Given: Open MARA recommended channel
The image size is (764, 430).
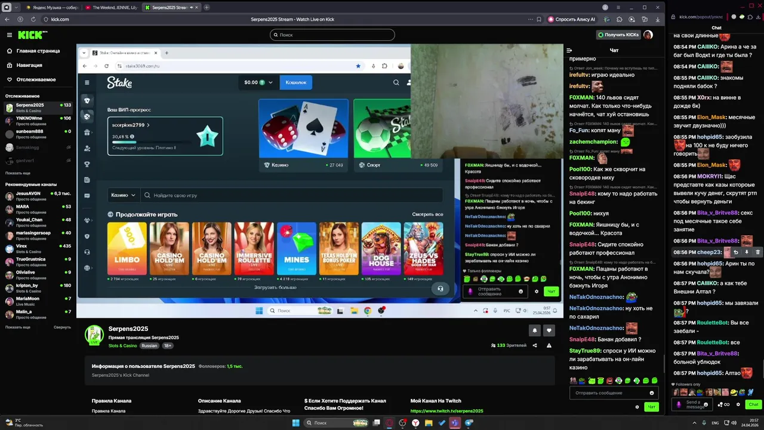Looking at the screenshot, I should tap(38, 209).
